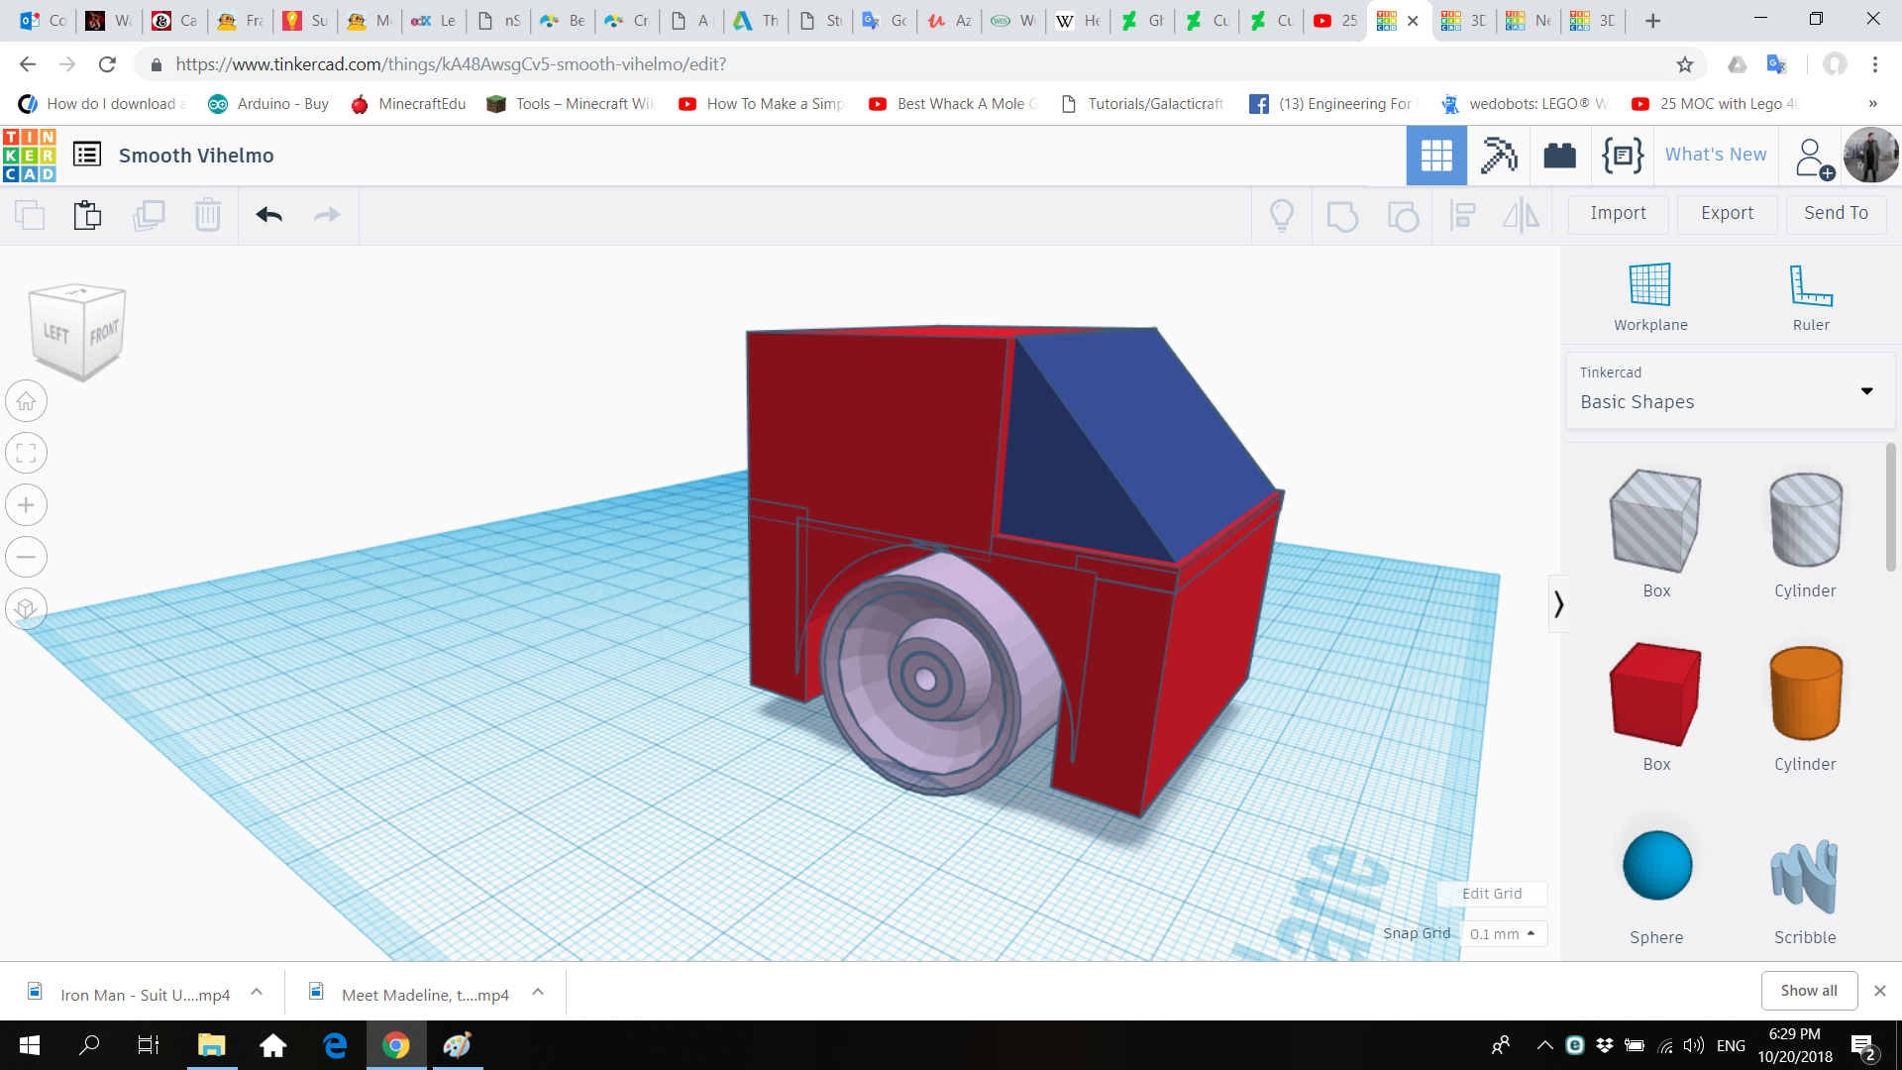
Task: Click the Export button
Action: click(1727, 213)
